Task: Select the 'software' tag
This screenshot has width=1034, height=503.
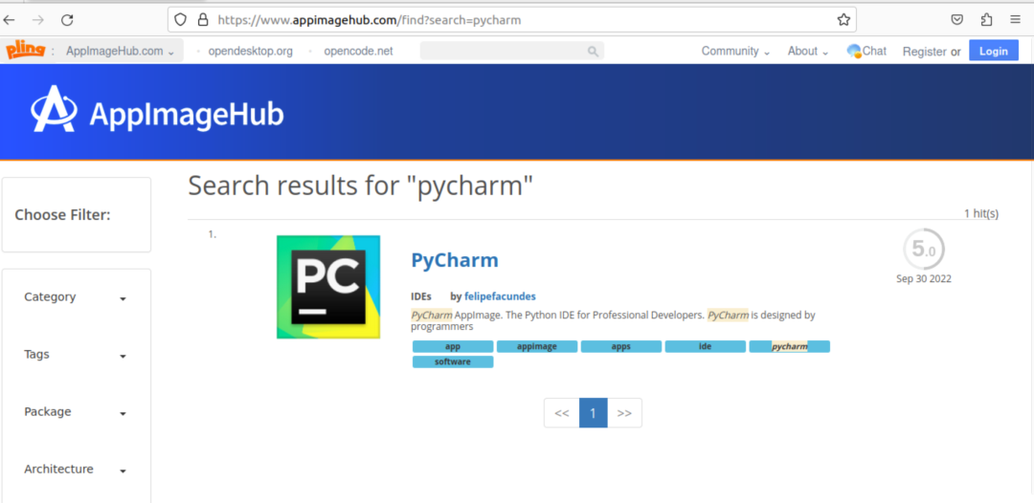Action: tap(453, 362)
